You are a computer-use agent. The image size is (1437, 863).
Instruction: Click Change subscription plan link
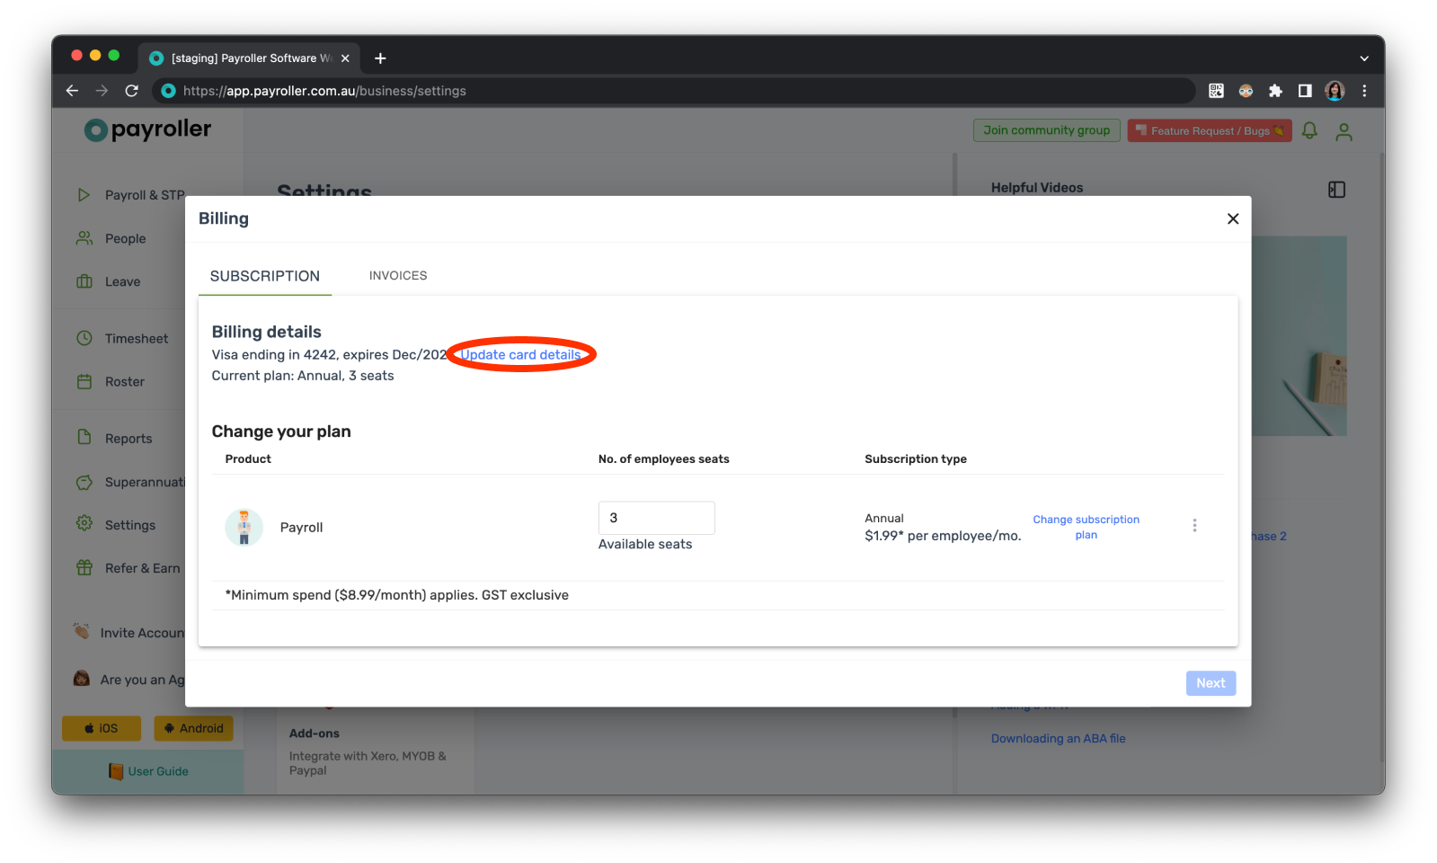click(x=1086, y=527)
